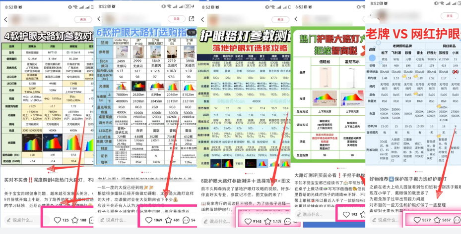Open the 拒绝智商税 comparison image
461x234 pixels.
click(x=328, y=94)
